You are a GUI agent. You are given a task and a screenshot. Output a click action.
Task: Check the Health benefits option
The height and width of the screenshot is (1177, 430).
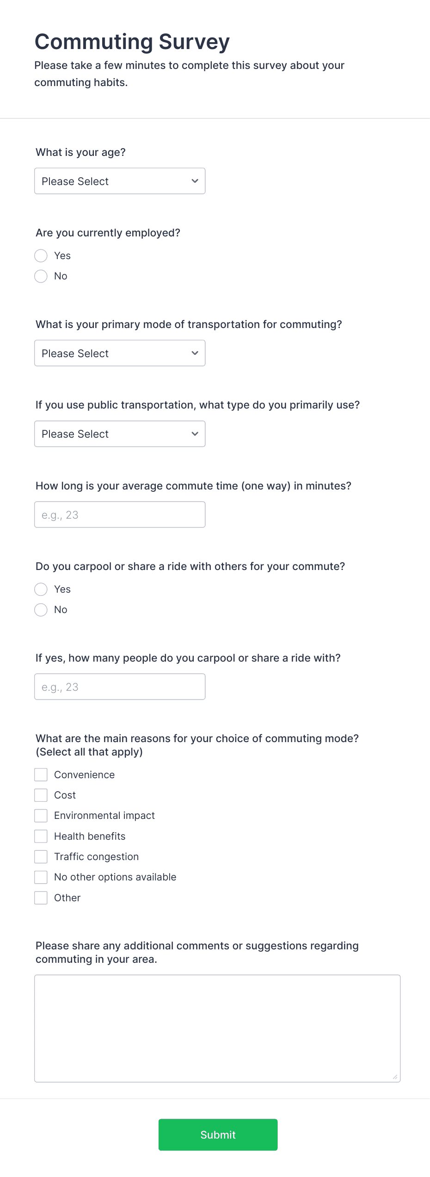click(41, 836)
